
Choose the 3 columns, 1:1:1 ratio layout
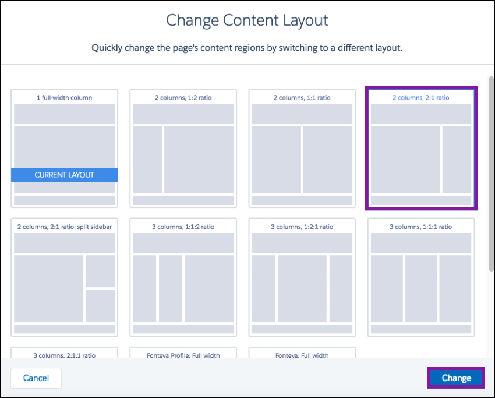point(421,277)
